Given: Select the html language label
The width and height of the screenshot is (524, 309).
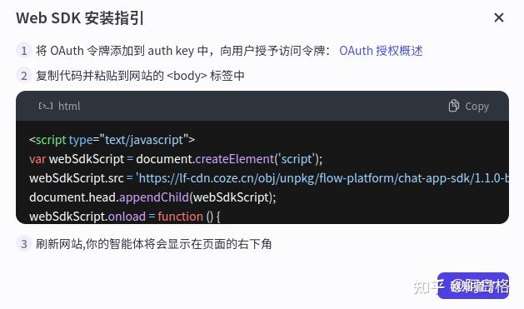Looking at the screenshot, I should pos(69,107).
